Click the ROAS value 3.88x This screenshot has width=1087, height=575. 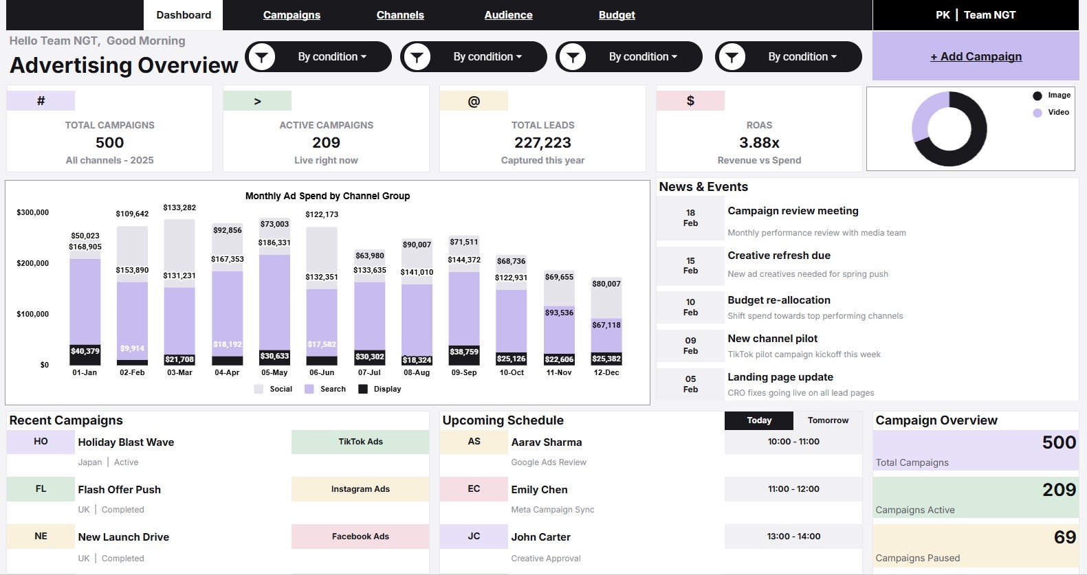pyautogui.click(x=759, y=143)
